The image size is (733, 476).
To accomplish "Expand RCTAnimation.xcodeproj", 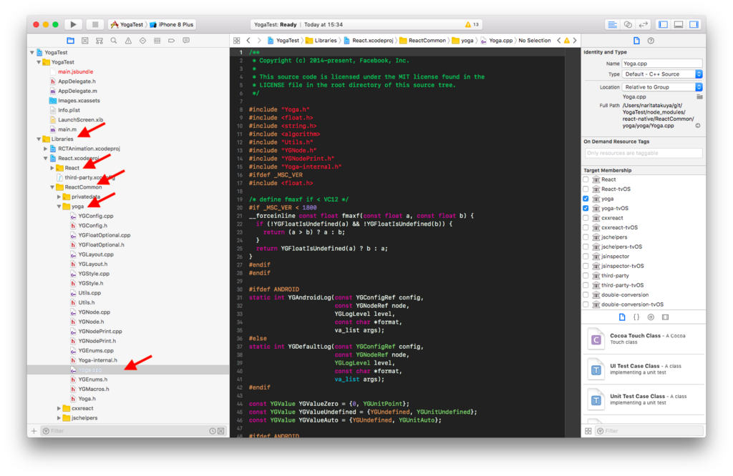I will tap(45, 149).
